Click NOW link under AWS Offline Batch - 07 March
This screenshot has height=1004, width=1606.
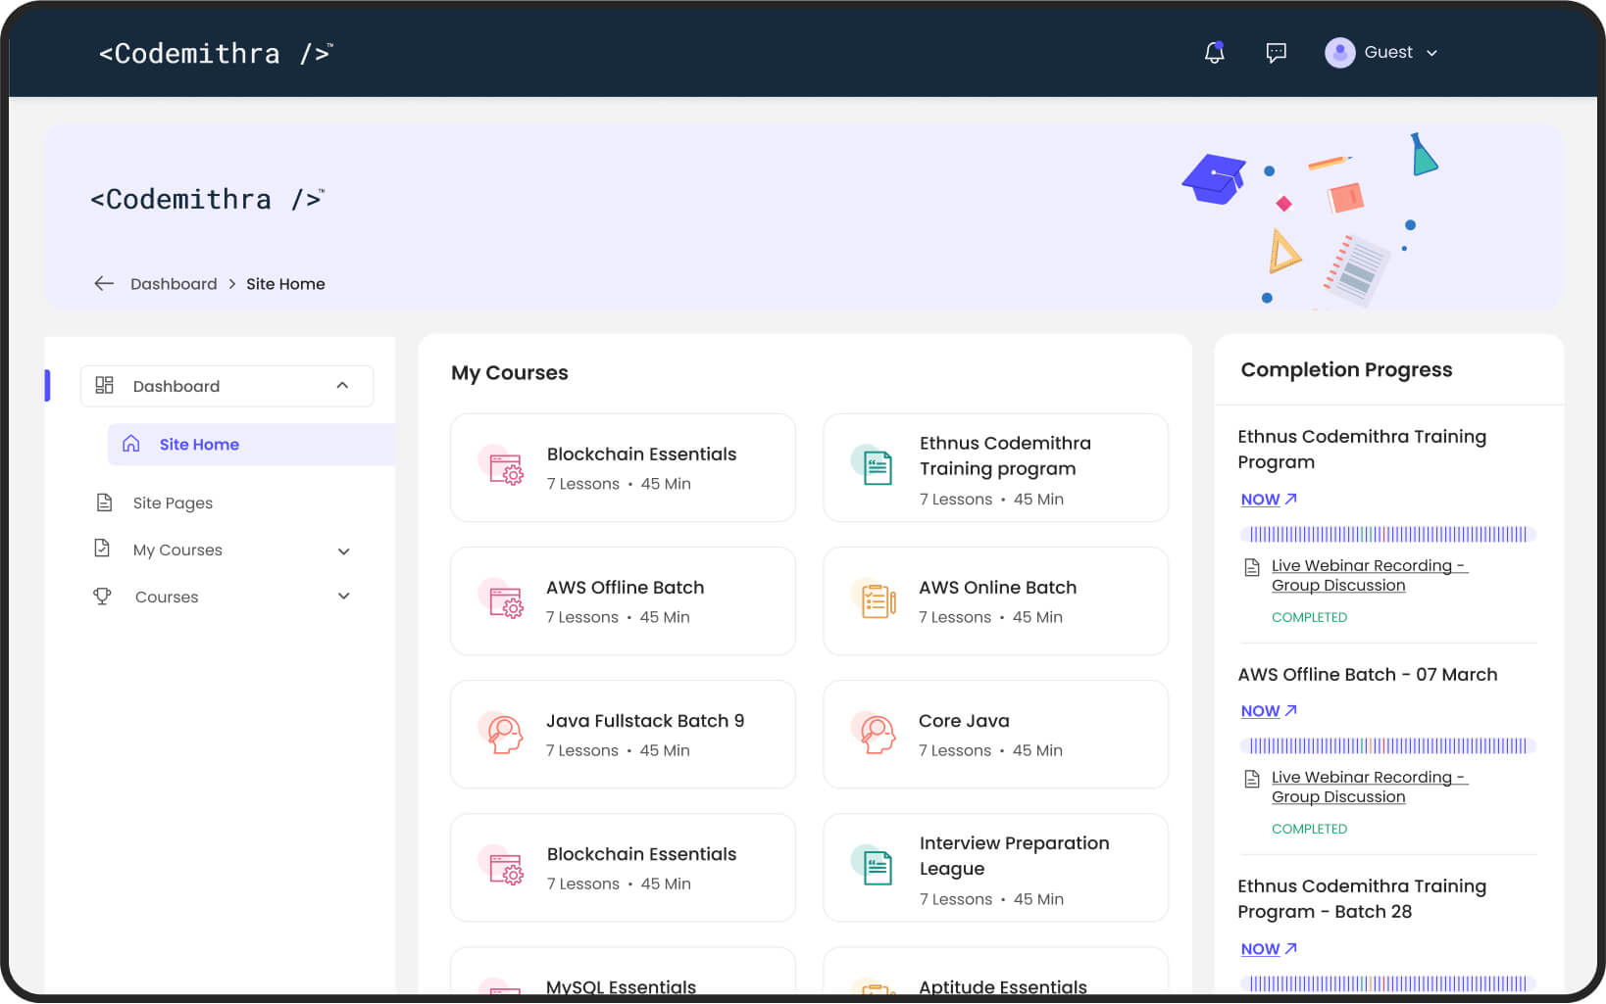click(1269, 711)
